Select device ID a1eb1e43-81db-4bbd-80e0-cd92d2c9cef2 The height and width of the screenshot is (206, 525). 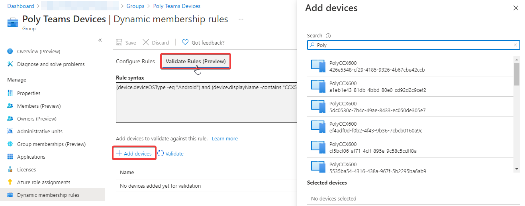point(378,90)
